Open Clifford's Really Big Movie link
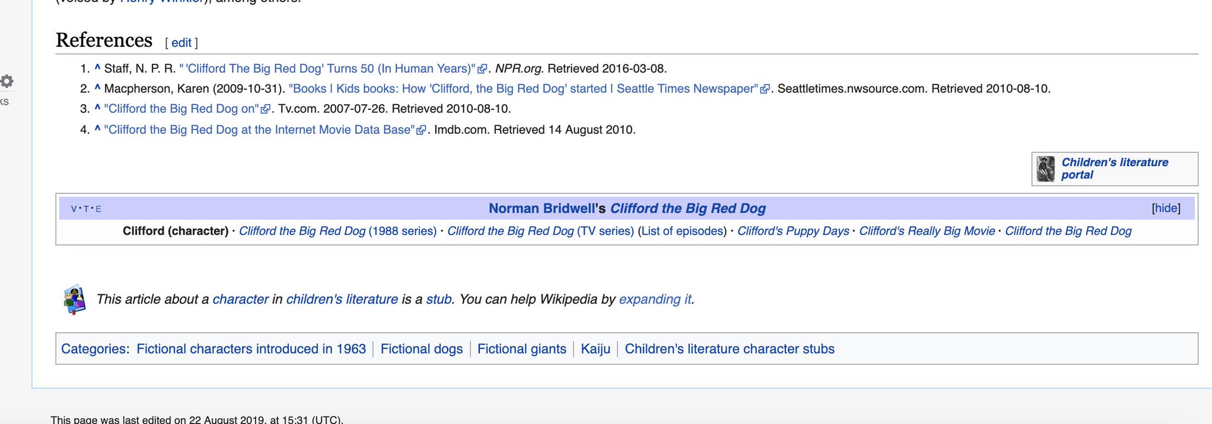The width and height of the screenshot is (1212, 424). (x=927, y=231)
